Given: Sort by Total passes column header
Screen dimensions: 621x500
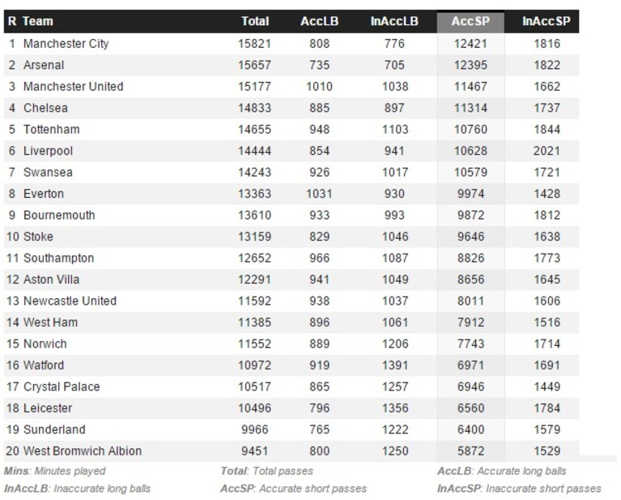Looking at the screenshot, I should 255,21.
